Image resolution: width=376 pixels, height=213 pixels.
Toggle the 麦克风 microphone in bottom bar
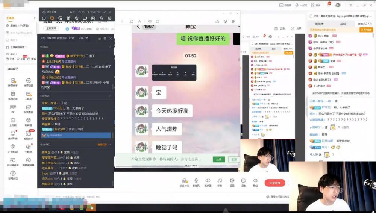point(196,183)
